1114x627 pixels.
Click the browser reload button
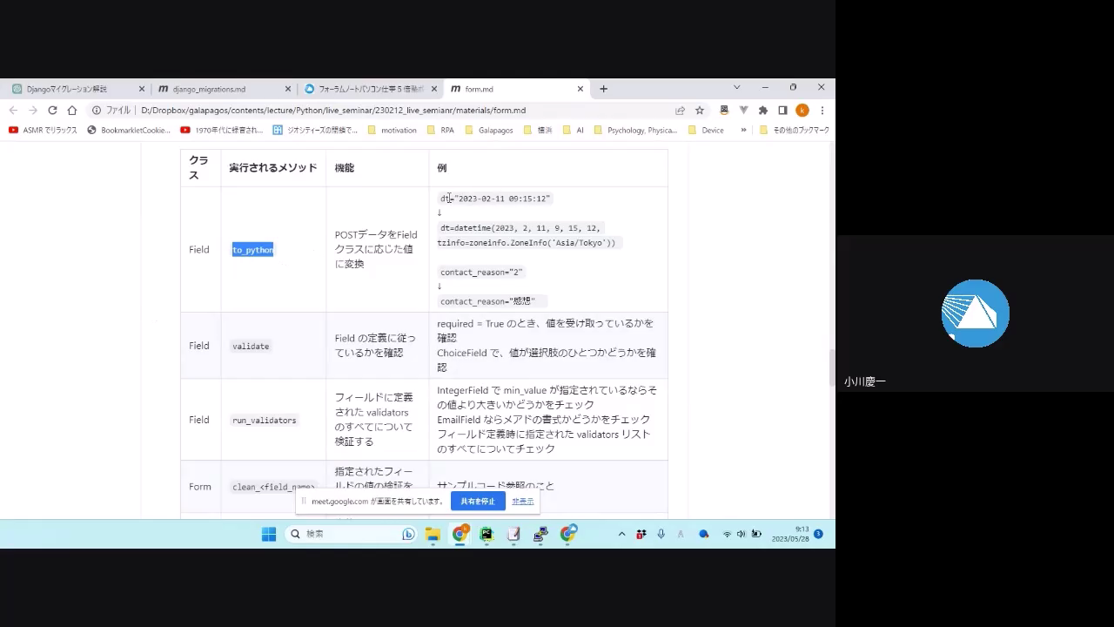point(52,111)
